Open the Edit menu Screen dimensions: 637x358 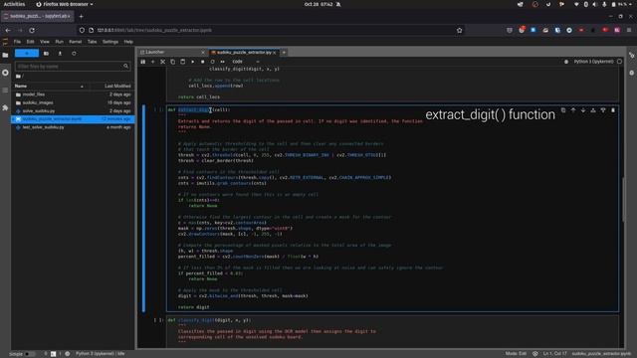tap(31, 42)
